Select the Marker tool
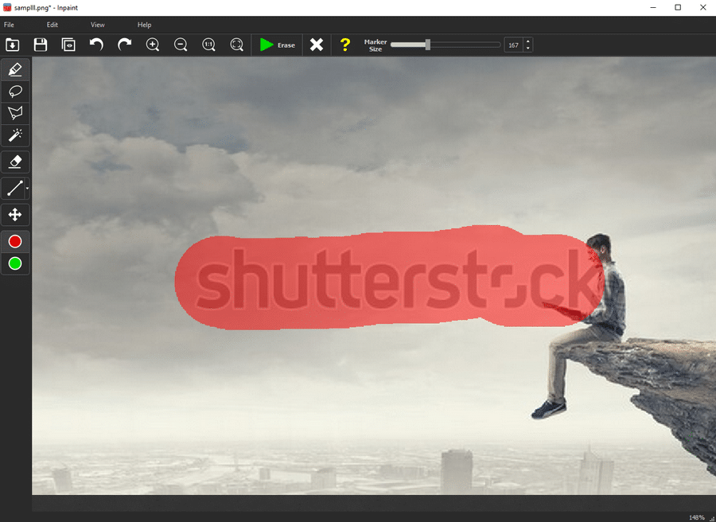This screenshot has height=522, width=716. [x=15, y=69]
